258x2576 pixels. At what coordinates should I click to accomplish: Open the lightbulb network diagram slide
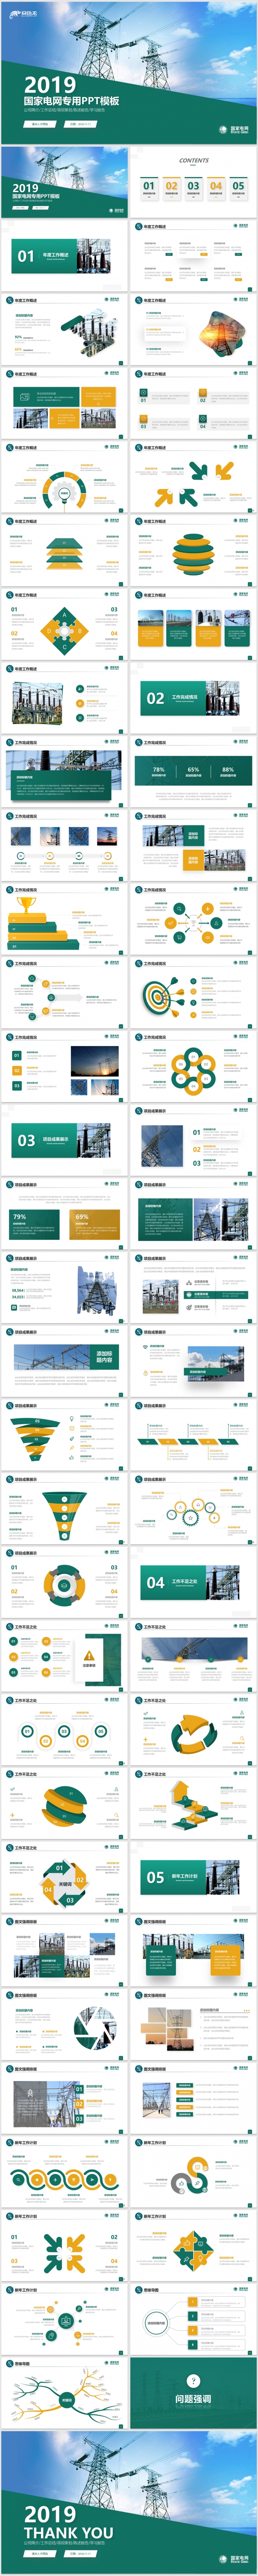(64, 2319)
